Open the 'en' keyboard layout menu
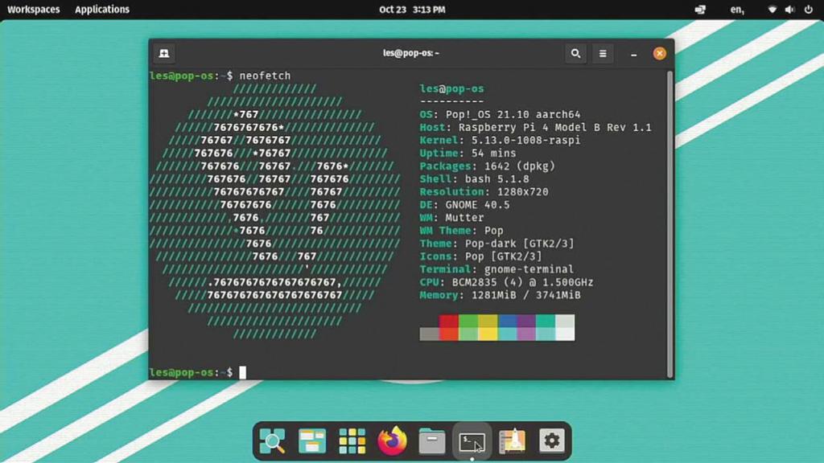This screenshot has width=824, height=463. (x=737, y=10)
